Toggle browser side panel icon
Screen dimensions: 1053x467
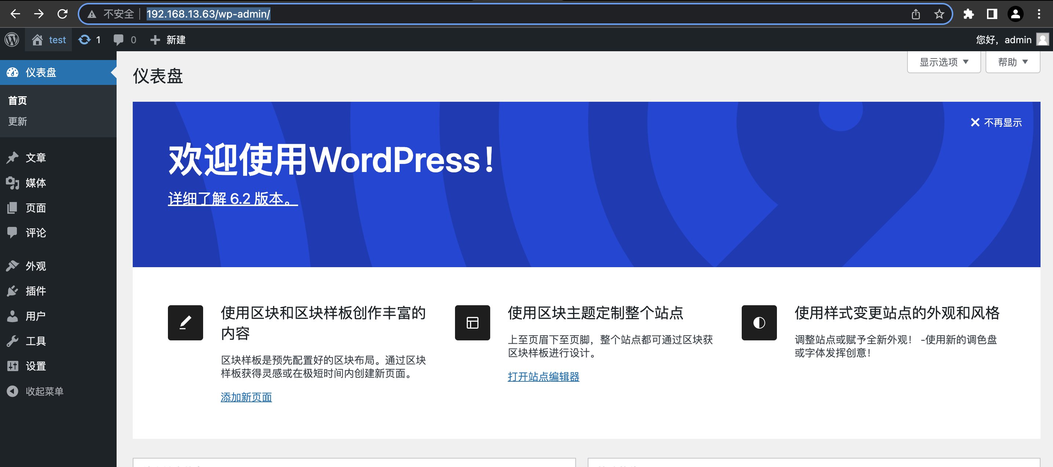coord(992,14)
